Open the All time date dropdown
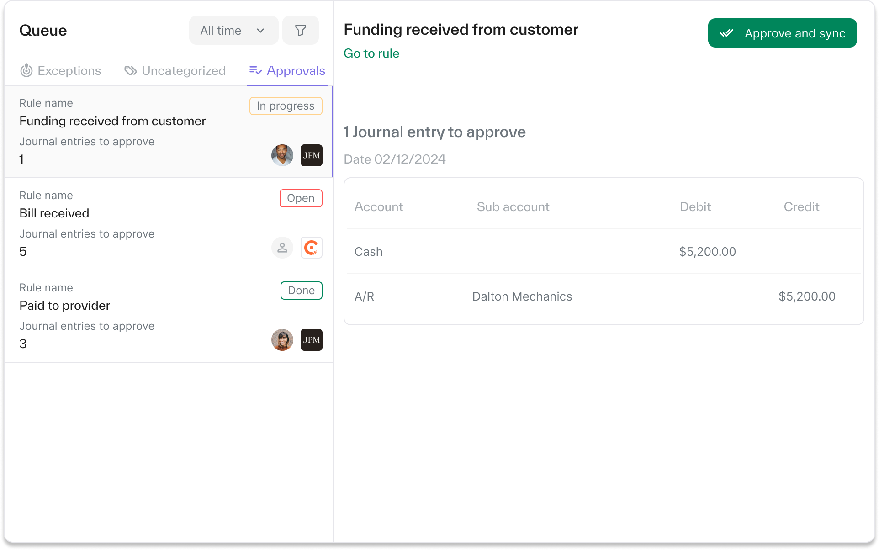 233,31
